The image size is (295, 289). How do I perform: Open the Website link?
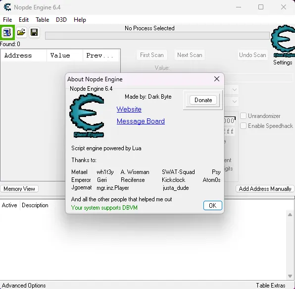[129, 109]
